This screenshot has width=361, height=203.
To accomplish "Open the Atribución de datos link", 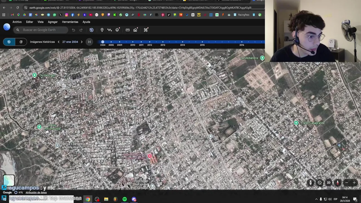I will click(x=36, y=193).
